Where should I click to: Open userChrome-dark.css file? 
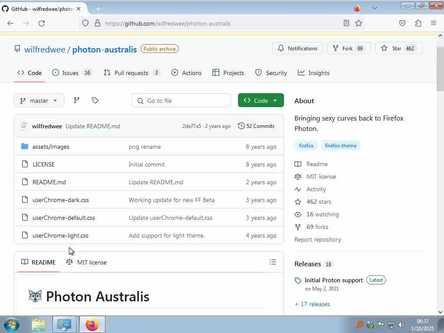pos(61,200)
